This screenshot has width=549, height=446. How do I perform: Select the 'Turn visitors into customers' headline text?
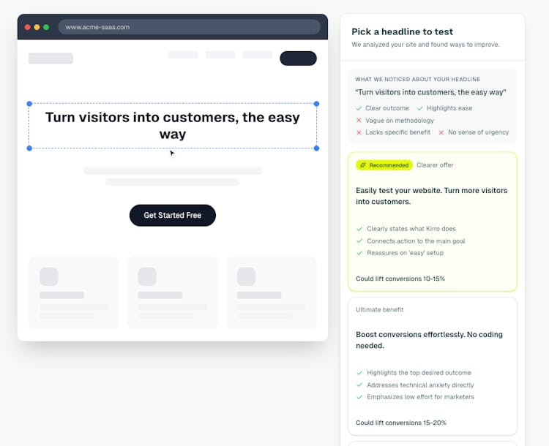click(173, 126)
